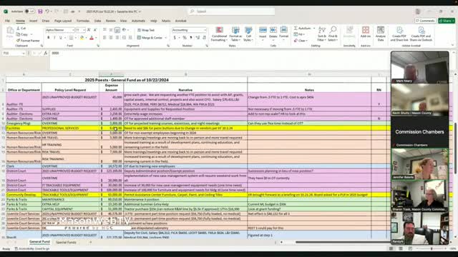Click the Comments button

(x=425, y=21)
